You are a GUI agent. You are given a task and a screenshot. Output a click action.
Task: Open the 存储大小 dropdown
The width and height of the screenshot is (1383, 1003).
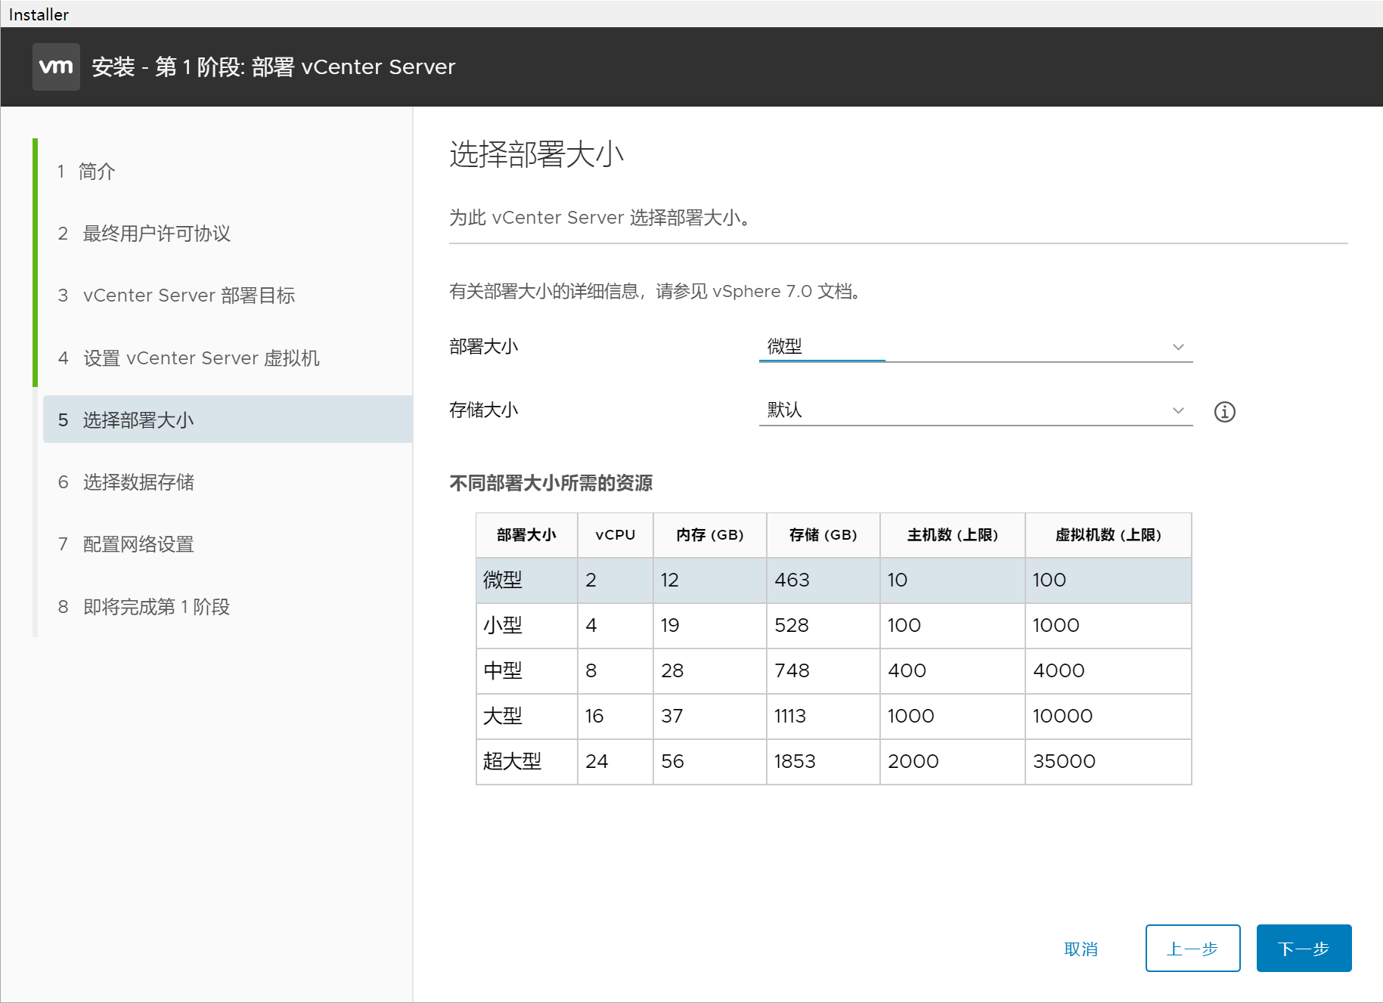(x=975, y=410)
